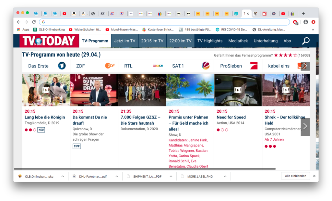The image size is (332, 201).
Task: Show more channels with header arrow
Action: (x=305, y=66)
